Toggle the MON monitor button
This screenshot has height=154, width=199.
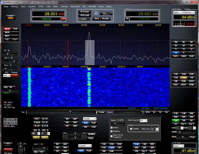click(7, 29)
